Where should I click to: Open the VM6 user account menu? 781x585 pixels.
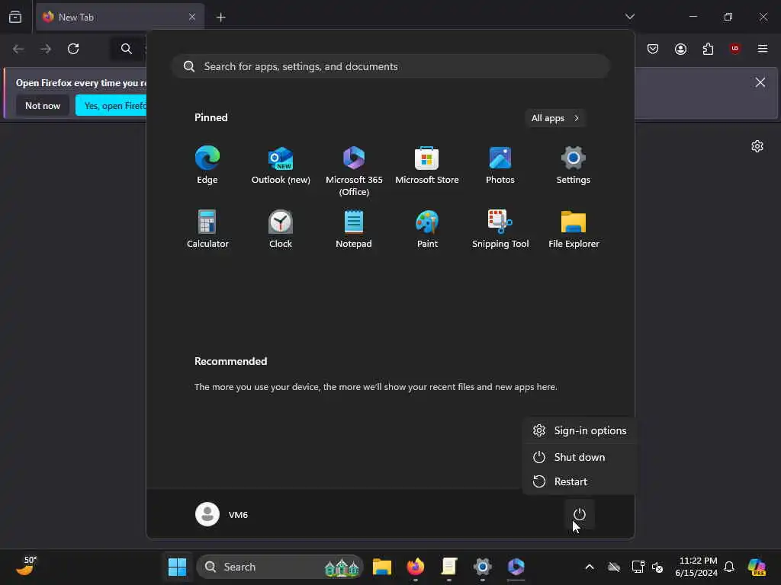point(222,514)
